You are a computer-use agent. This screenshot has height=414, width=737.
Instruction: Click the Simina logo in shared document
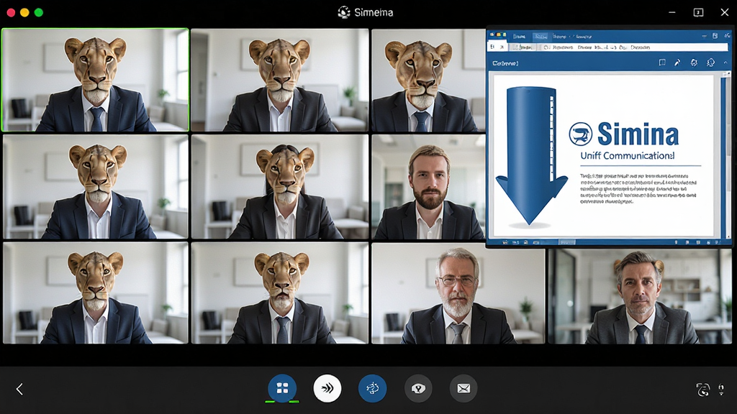pos(624,134)
